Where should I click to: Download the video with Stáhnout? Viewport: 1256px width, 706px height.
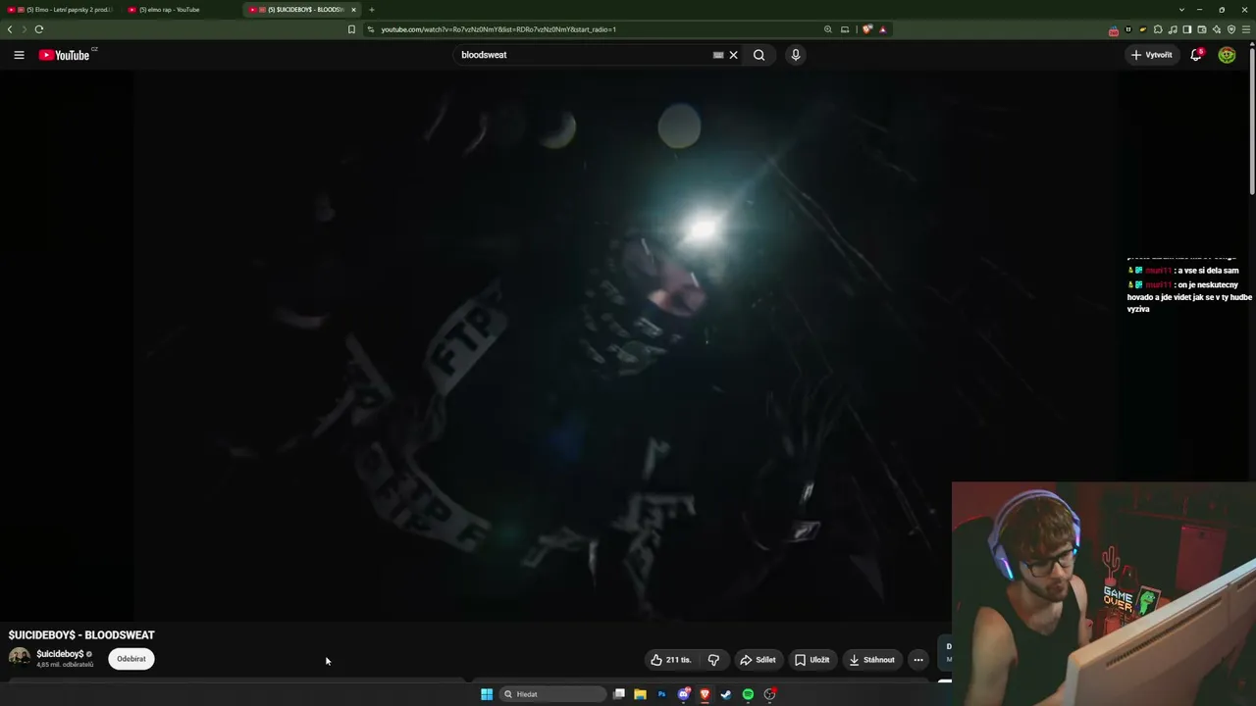[x=872, y=660]
